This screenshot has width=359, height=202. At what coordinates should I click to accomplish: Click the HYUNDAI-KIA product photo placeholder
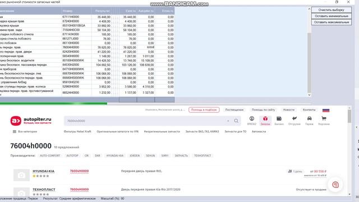(x=21, y=175)
